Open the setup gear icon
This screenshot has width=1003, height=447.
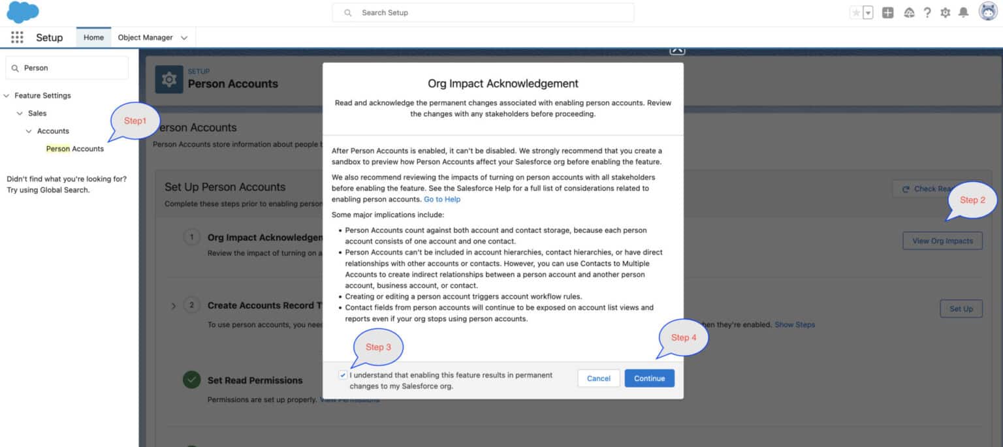point(945,12)
